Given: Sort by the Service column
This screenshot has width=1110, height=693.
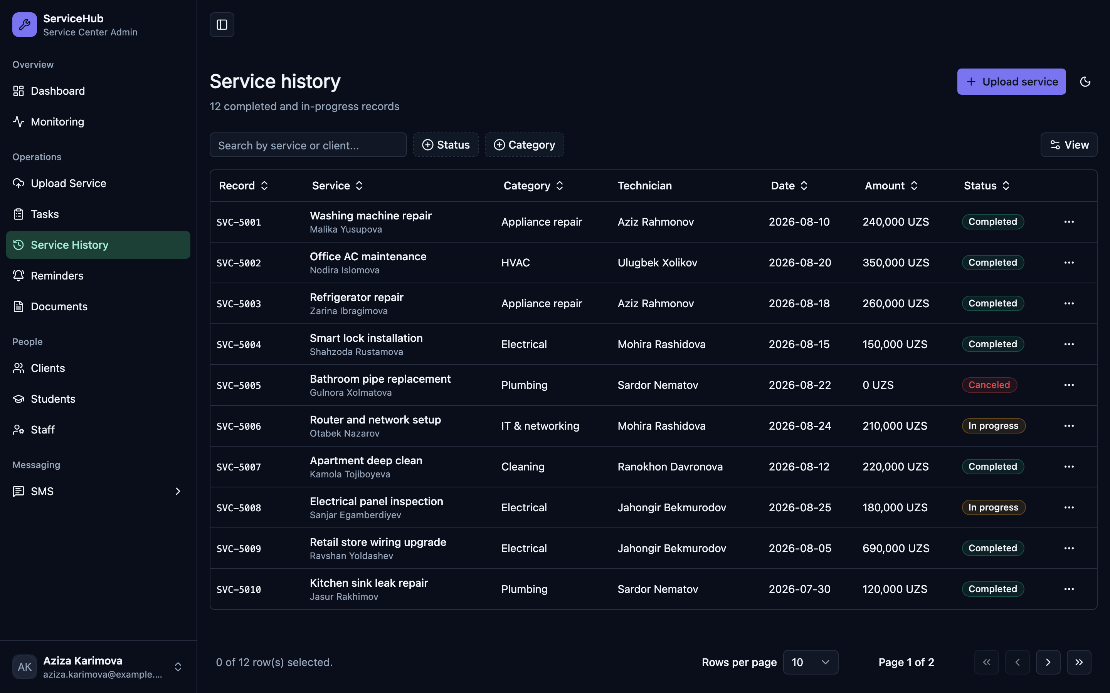Looking at the screenshot, I should (338, 186).
